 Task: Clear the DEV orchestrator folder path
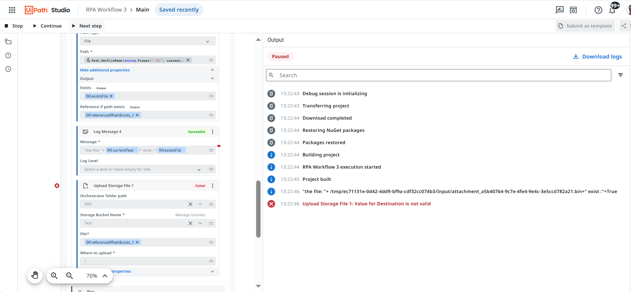(190, 204)
